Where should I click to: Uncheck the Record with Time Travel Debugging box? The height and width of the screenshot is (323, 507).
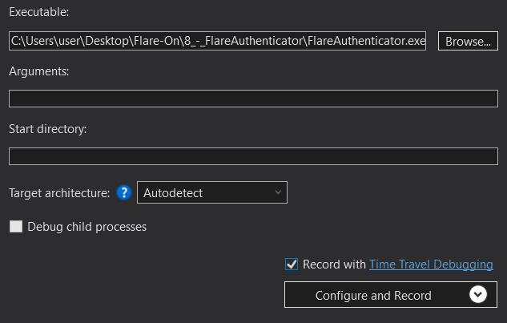(x=292, y=264)
